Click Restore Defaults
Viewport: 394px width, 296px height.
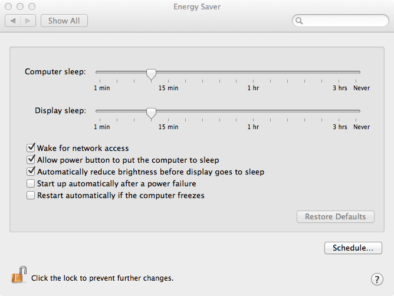335,216
